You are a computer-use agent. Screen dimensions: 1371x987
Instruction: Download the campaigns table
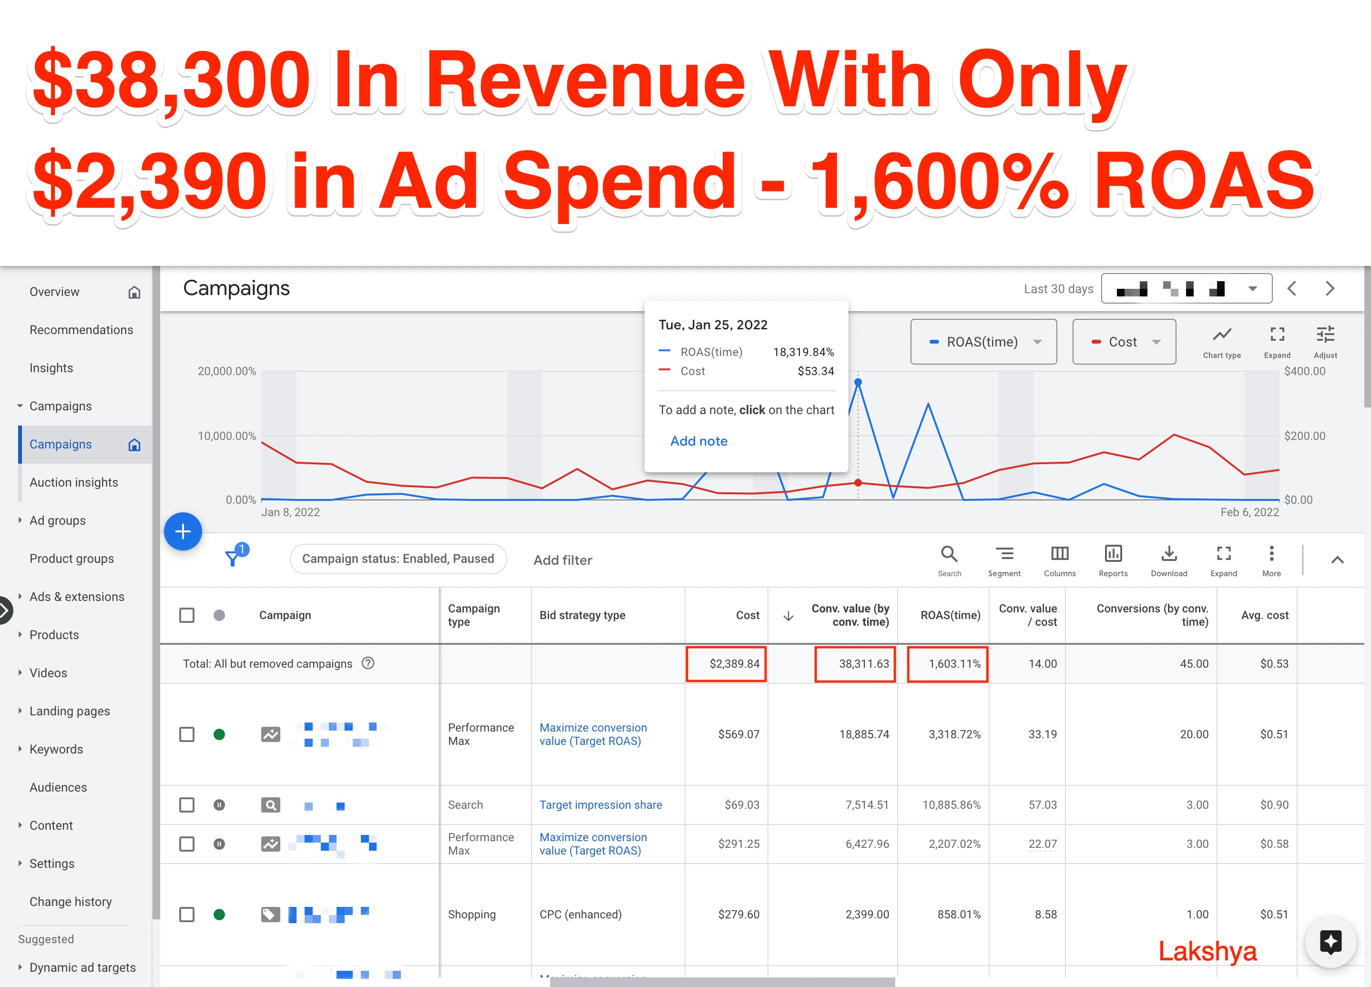(1168, 560)
